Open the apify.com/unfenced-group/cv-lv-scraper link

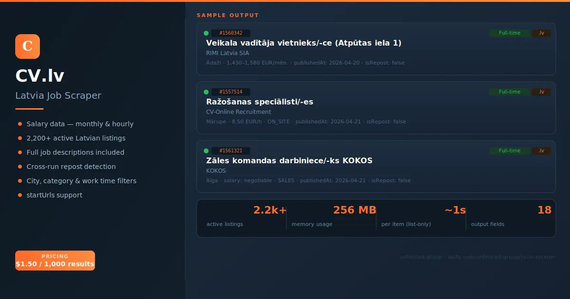tap(502, 257)
